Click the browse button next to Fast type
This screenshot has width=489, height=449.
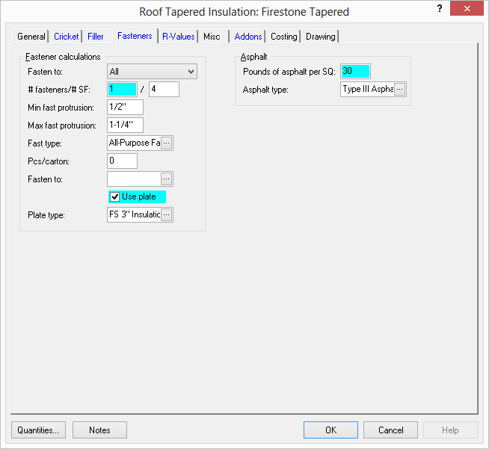tap(167, 143)
